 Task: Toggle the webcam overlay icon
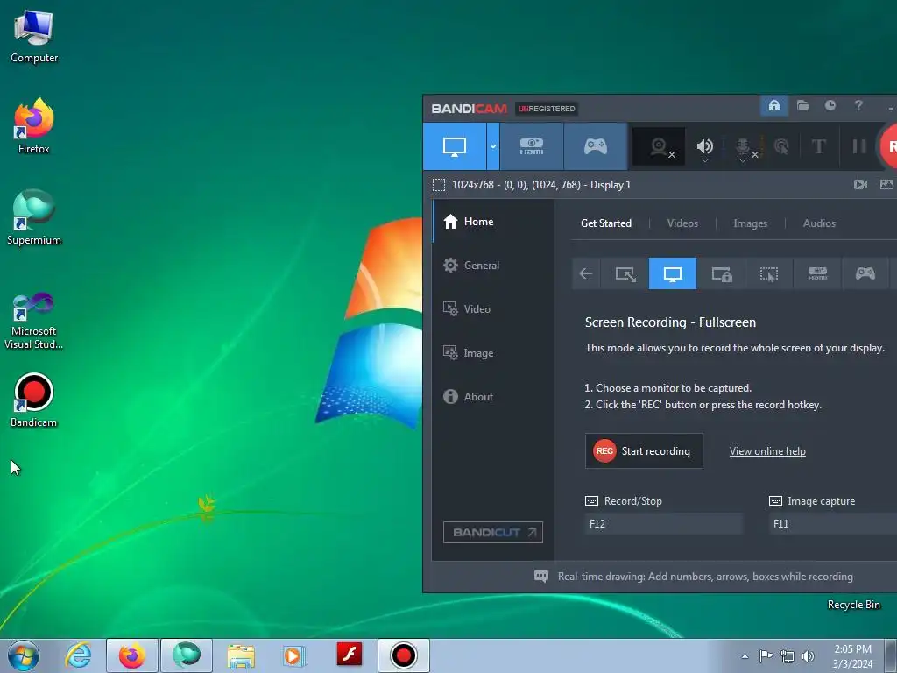click(660, 147)
